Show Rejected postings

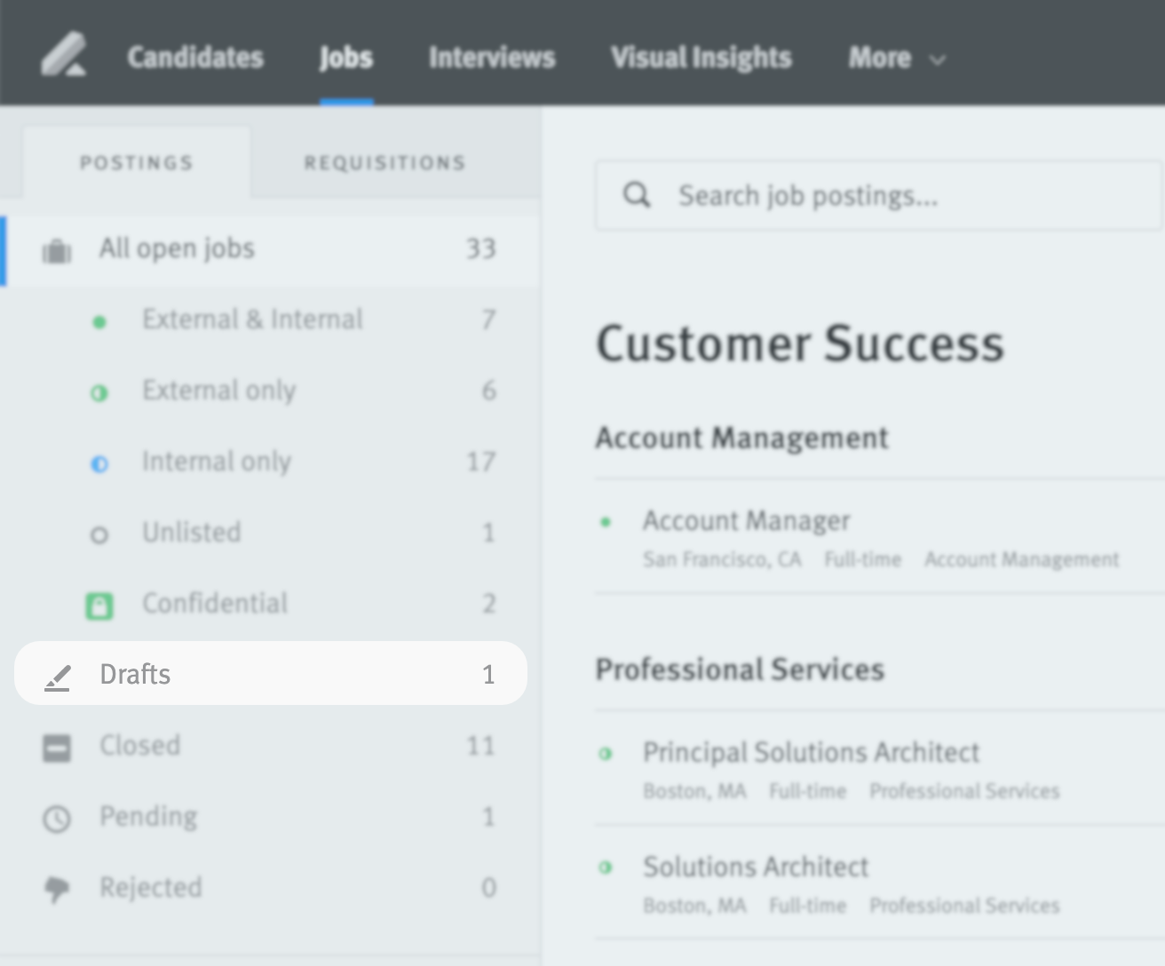(270, 888)
